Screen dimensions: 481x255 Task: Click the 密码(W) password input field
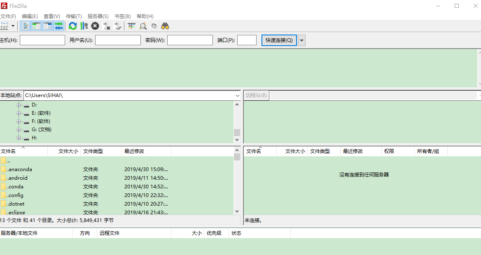click(x=190, y=40)
